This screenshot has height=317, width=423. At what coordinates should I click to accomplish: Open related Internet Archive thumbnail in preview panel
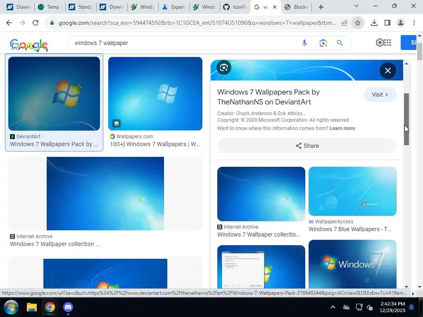[x=261, y=194]
